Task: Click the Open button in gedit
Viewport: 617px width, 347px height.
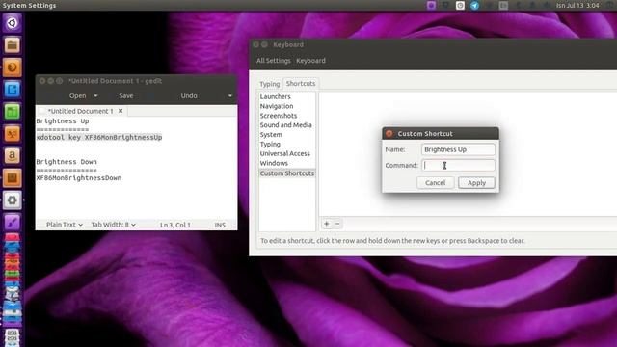Action: click(x=77, y=95)
